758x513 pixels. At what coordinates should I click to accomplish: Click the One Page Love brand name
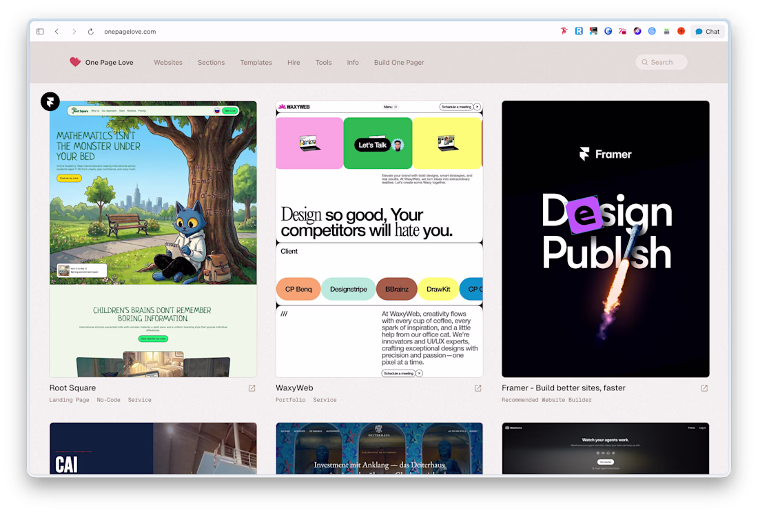click(110, 62)
